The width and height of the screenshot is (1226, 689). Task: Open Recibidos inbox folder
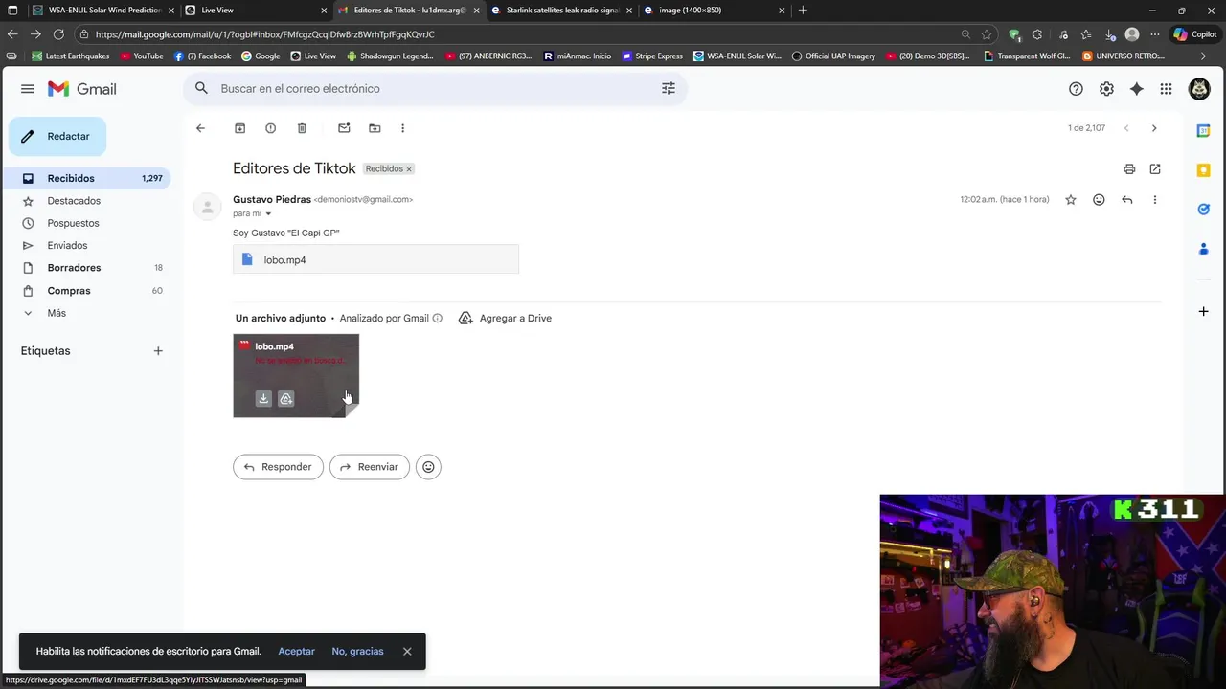tap(85, 178)
